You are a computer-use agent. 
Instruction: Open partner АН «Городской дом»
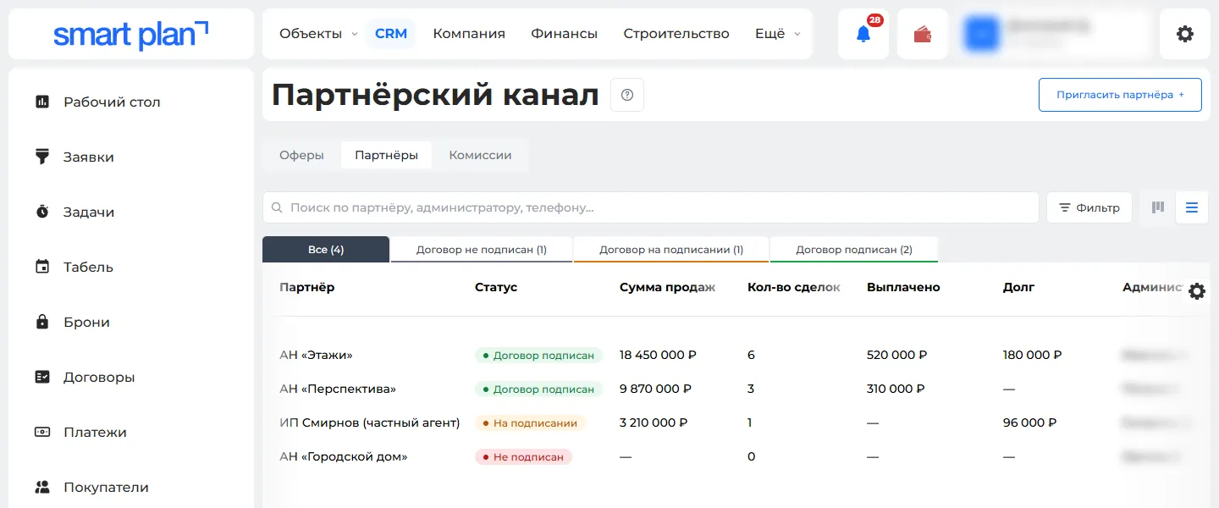click(344, 456)
